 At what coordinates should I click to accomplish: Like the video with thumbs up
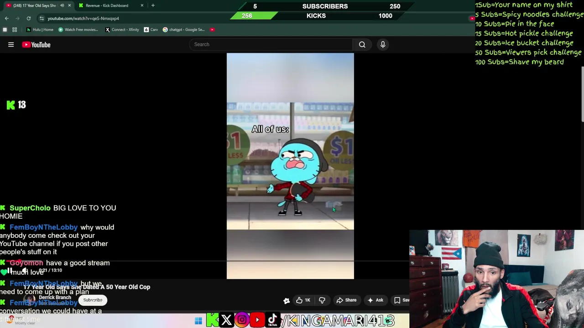303,300
